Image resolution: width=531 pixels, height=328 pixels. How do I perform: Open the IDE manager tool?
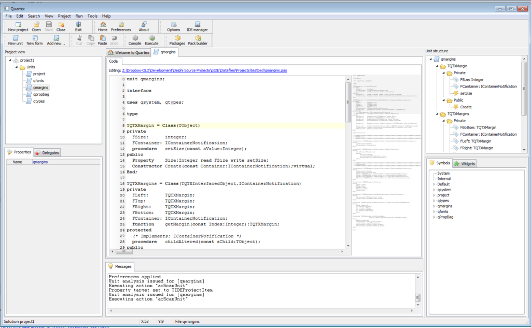[x=197, y=26]
